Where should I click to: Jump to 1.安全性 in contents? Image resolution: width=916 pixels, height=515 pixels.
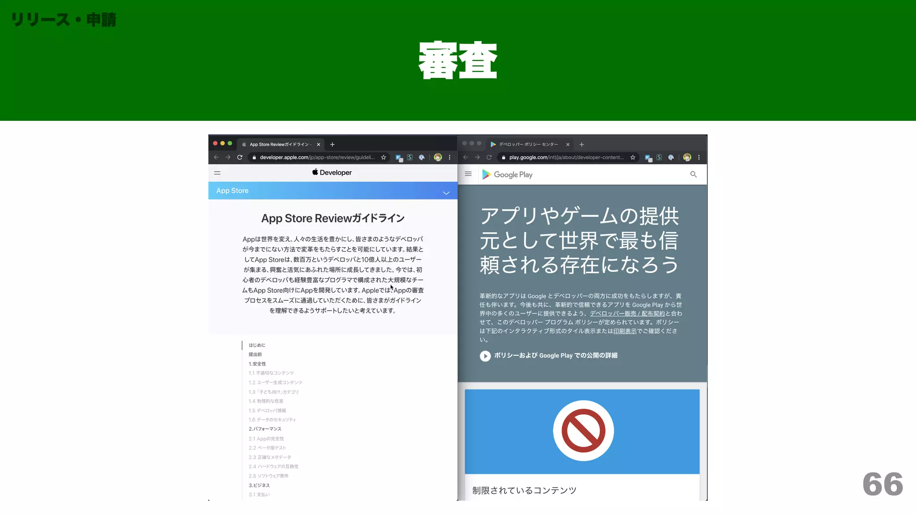[x=257, y=364]
